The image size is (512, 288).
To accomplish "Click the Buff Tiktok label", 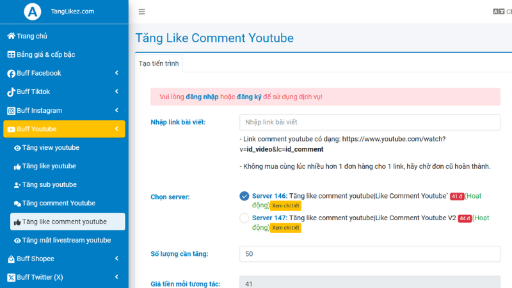I will (33, 92).
